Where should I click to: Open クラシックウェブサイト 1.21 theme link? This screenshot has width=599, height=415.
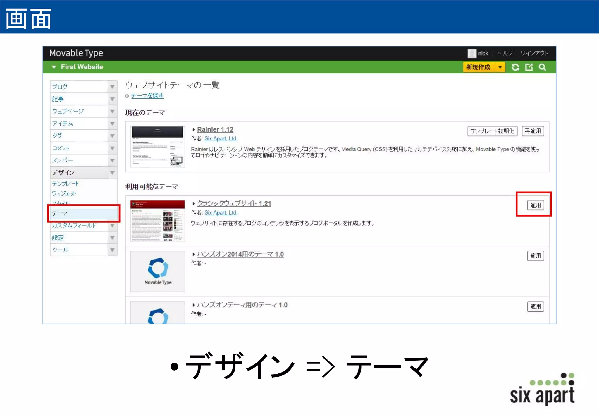tap(234, 203)
